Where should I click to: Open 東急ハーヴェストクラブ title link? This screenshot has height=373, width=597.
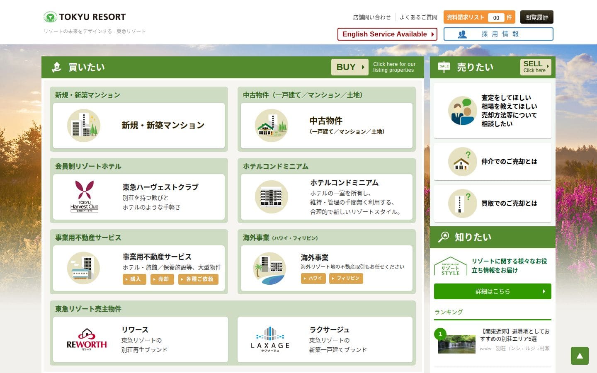[x=160, y=187]
